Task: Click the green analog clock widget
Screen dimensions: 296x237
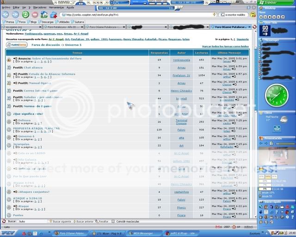Action: click(277, 96)
